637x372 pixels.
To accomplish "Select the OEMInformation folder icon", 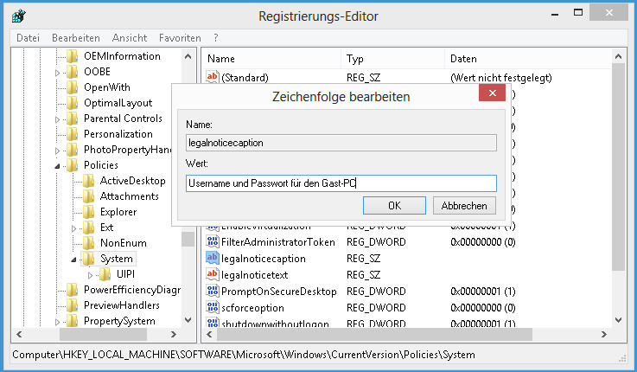I will 73,56.
